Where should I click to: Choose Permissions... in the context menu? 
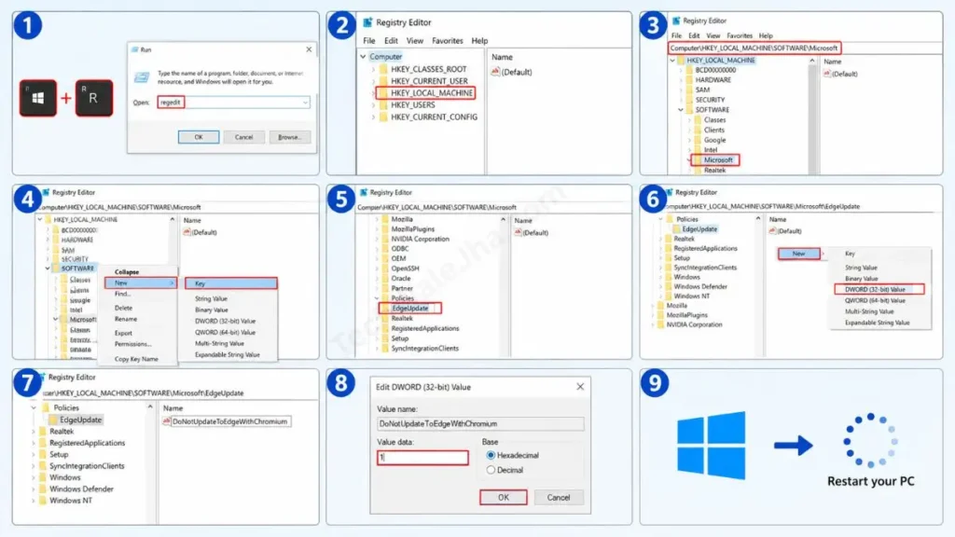[x=132, y=344]
